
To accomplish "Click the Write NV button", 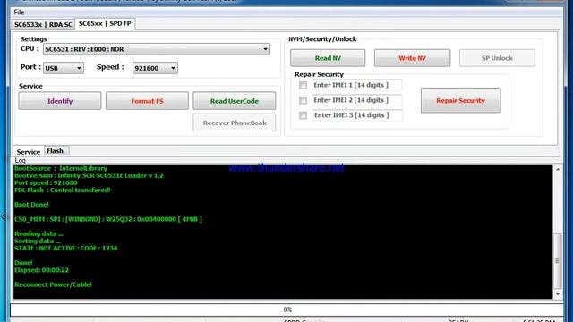I will (412, 58).
